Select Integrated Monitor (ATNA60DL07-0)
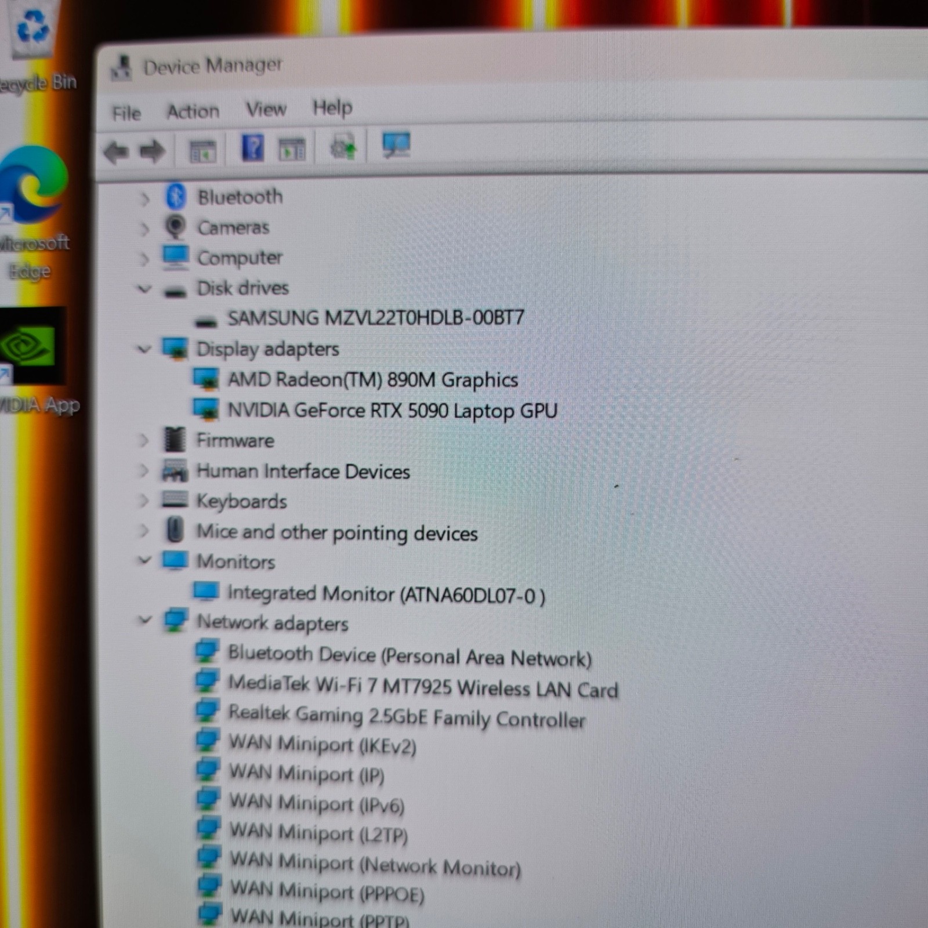 (x=386, y=594)
